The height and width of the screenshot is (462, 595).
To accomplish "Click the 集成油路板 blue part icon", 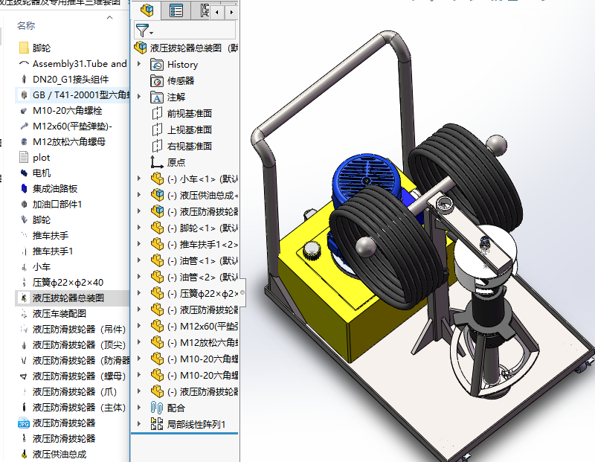I will pyautogui.click(x=24, y=189).
